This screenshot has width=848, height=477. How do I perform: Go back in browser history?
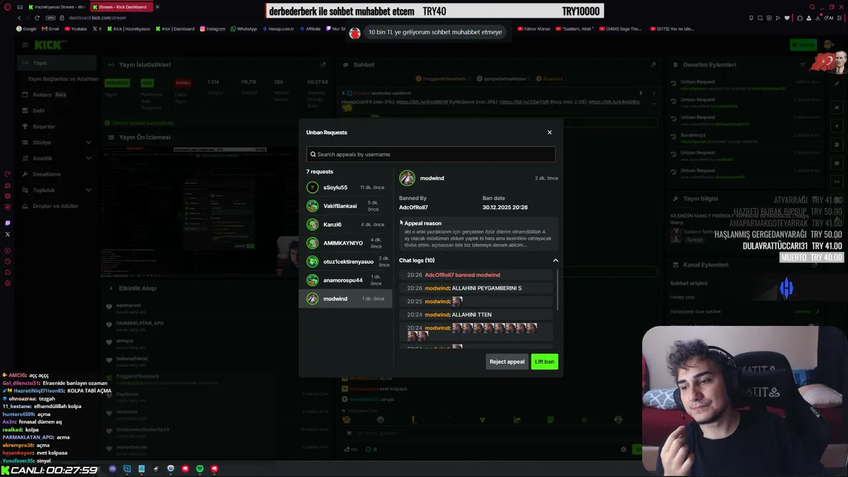click(x=19, y=18)
